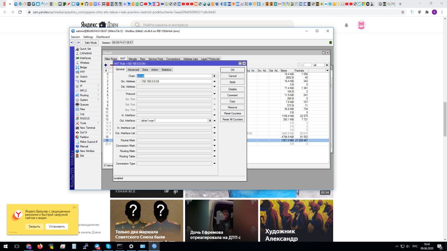The height and width of the screenshot is (251, 447).
Task: Open Mesh in the WinBox sidebar
Action: click(83, 81)
